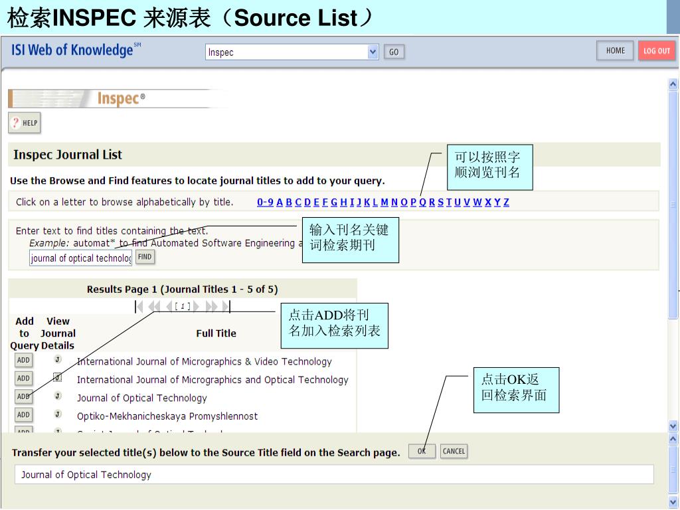The height and width of the screenshot is (510, 680).
Task: Go to first results page arrow
Action: pos(139,307)
